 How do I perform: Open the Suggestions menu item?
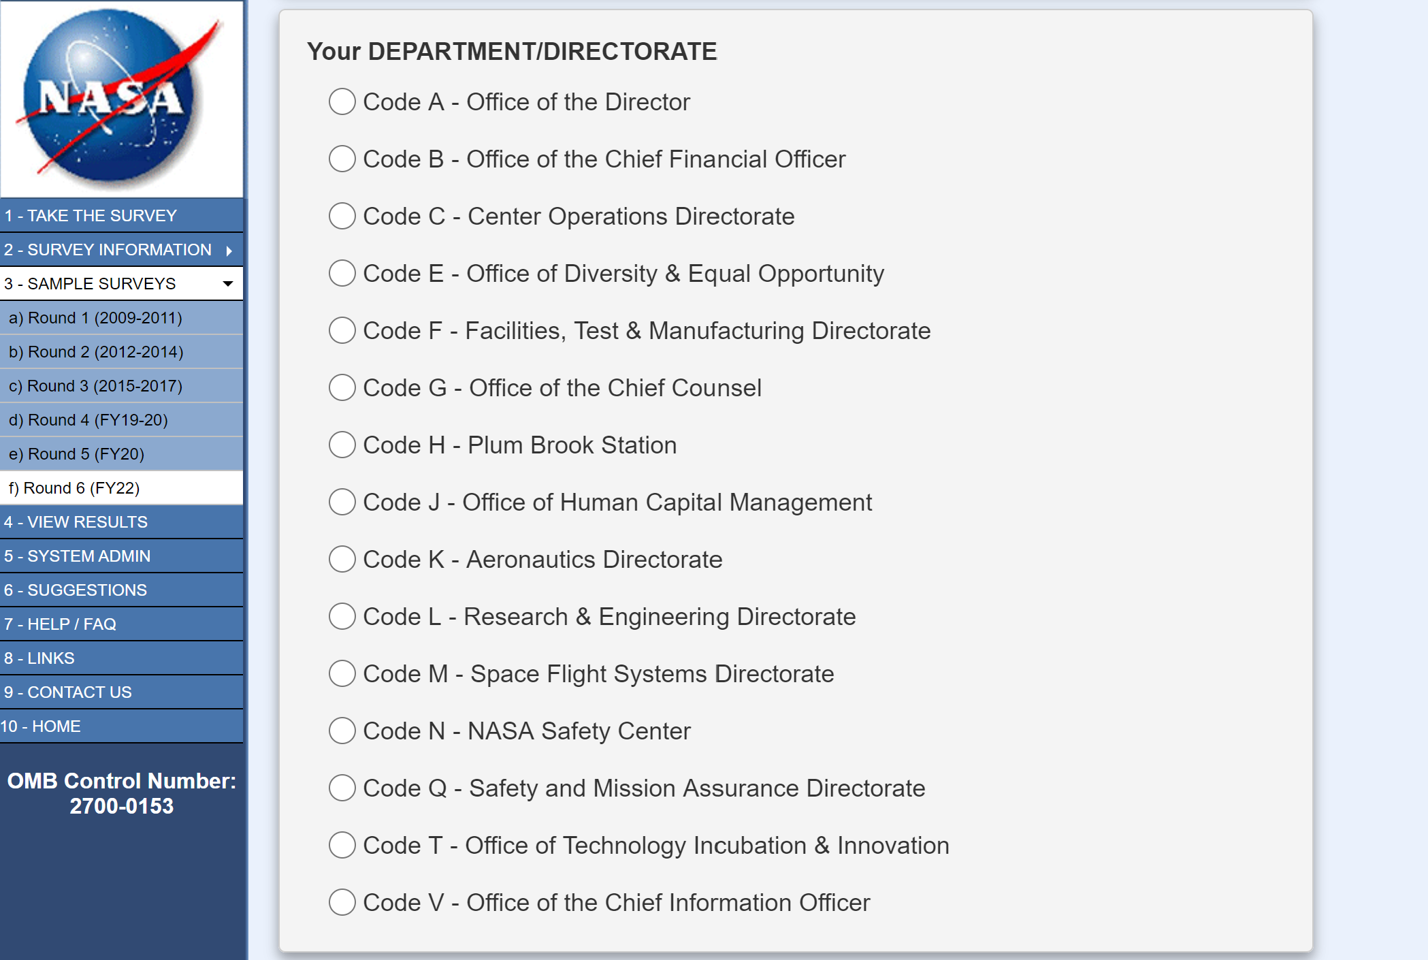click(76, 590)
